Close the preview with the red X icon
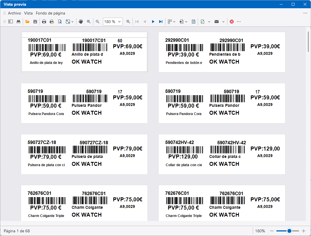 tap(232, 22)
